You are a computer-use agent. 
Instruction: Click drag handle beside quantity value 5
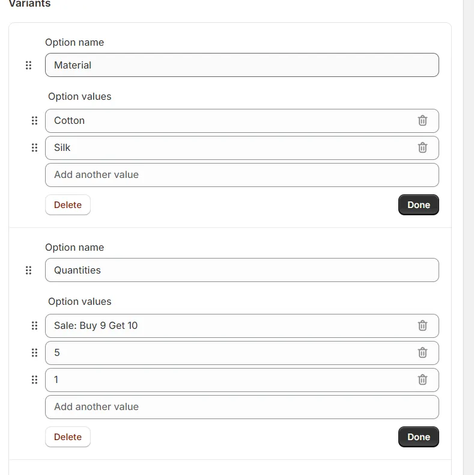pos(34,352)
